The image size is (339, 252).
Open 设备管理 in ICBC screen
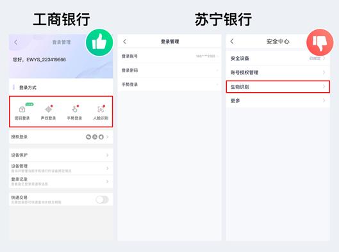point(61,168)
